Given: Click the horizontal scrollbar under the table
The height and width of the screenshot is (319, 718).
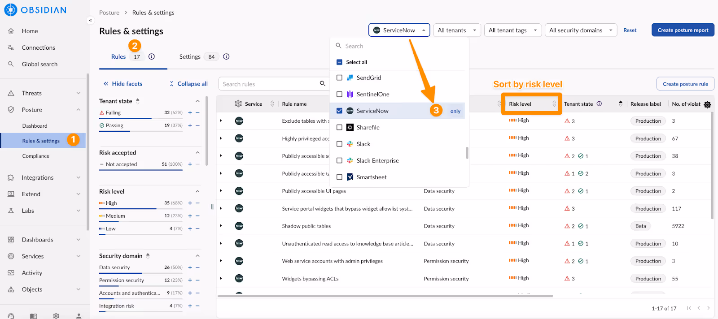Looking at the screenshot, I should point(385,296).
